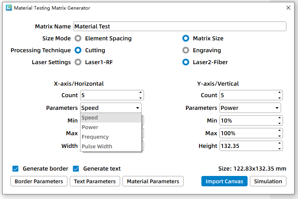Image resolution: width=298 pixels, height=199 pixels.
Task: Select Frequency in the parameters list
Action: (x=95, y=137)
